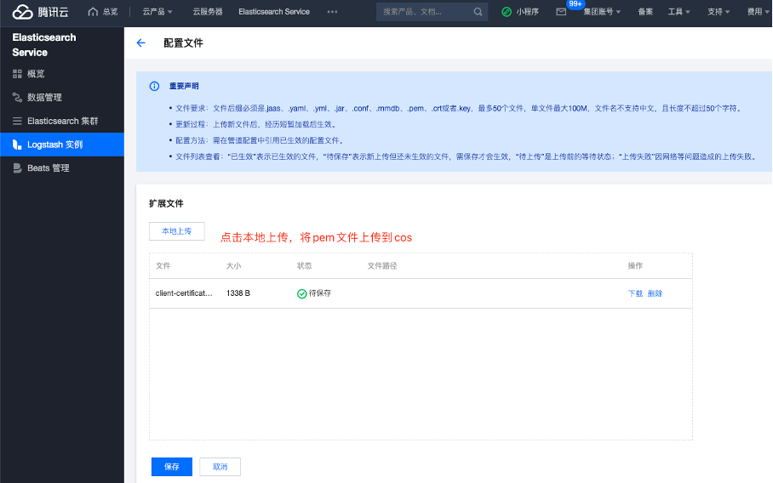
Task: Click the green 待保存 status check icon
Action: click(x=301, y=293)
